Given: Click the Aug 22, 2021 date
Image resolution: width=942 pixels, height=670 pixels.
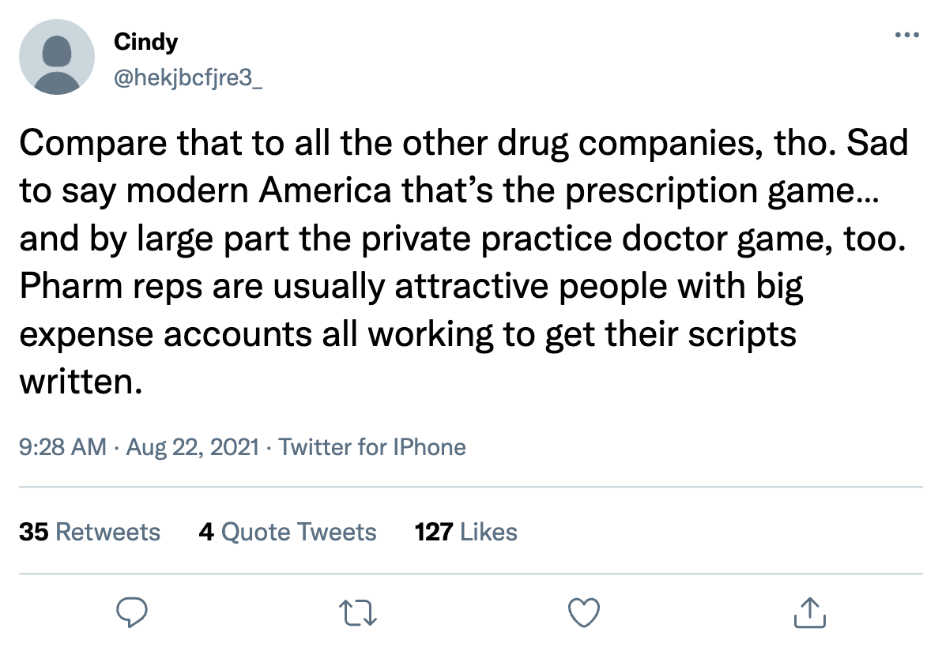Looking at the screenshot, I should click(193, 447).
